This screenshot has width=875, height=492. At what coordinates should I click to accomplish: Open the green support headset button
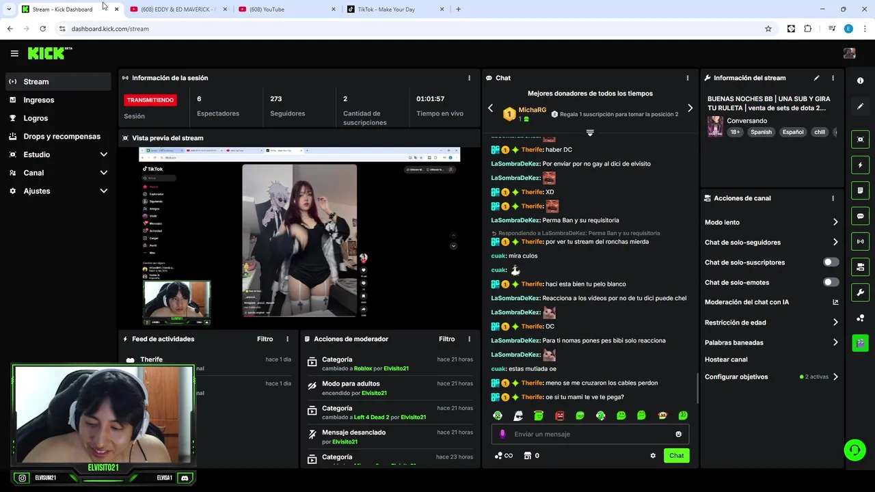pos(854,449)
